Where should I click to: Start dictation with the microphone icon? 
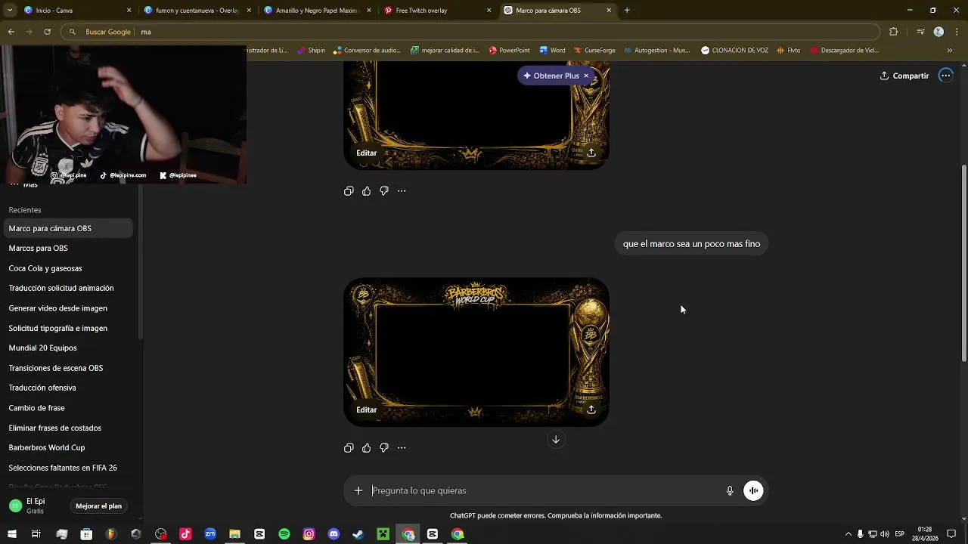click(730, 490)
